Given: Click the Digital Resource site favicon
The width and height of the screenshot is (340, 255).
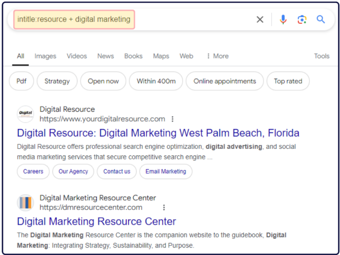Looking at the screenshot, I should tap(25, 114).
